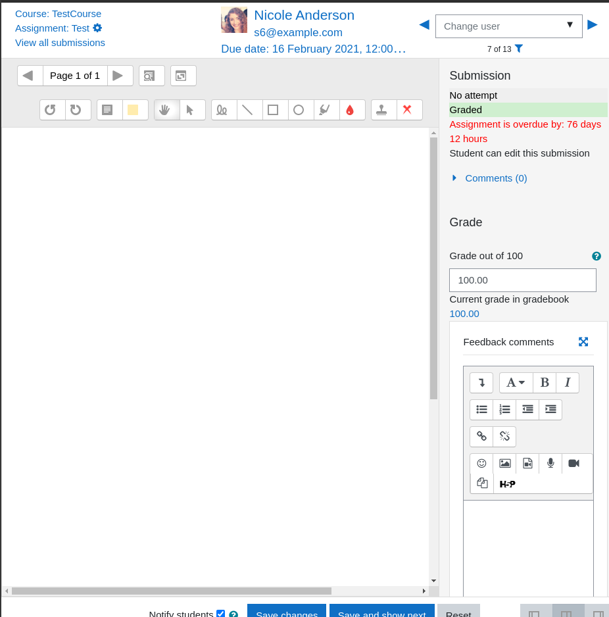Insert an image into feedback
Viewport: 609px width, 617px height.
[x=504, y=464]
